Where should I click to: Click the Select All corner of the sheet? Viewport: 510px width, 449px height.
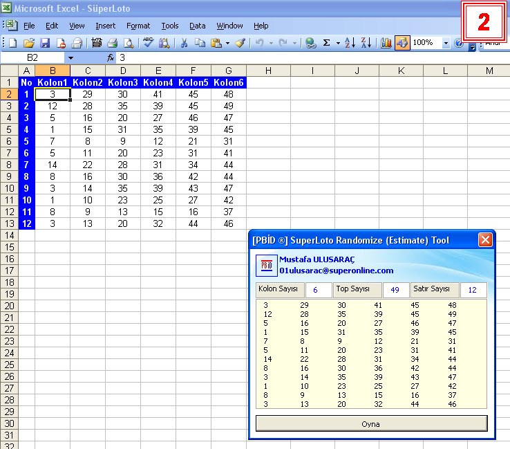tap(9, 71)
